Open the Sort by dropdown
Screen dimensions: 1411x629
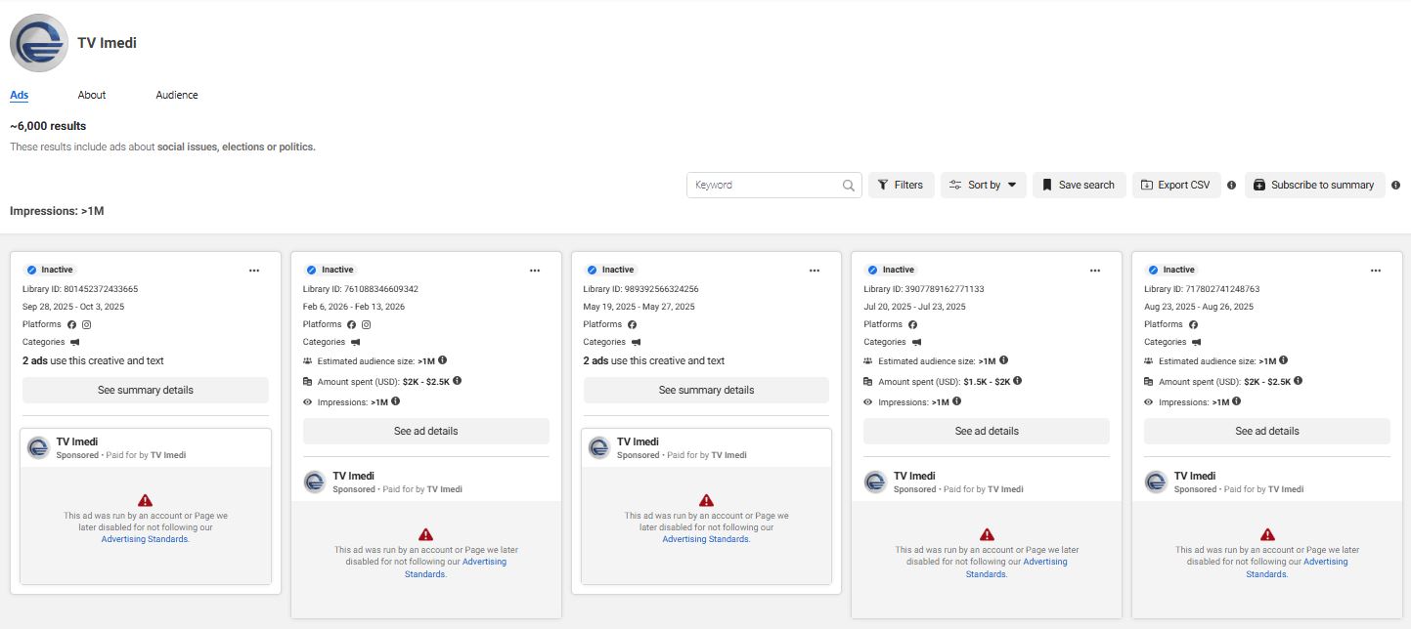983,186
